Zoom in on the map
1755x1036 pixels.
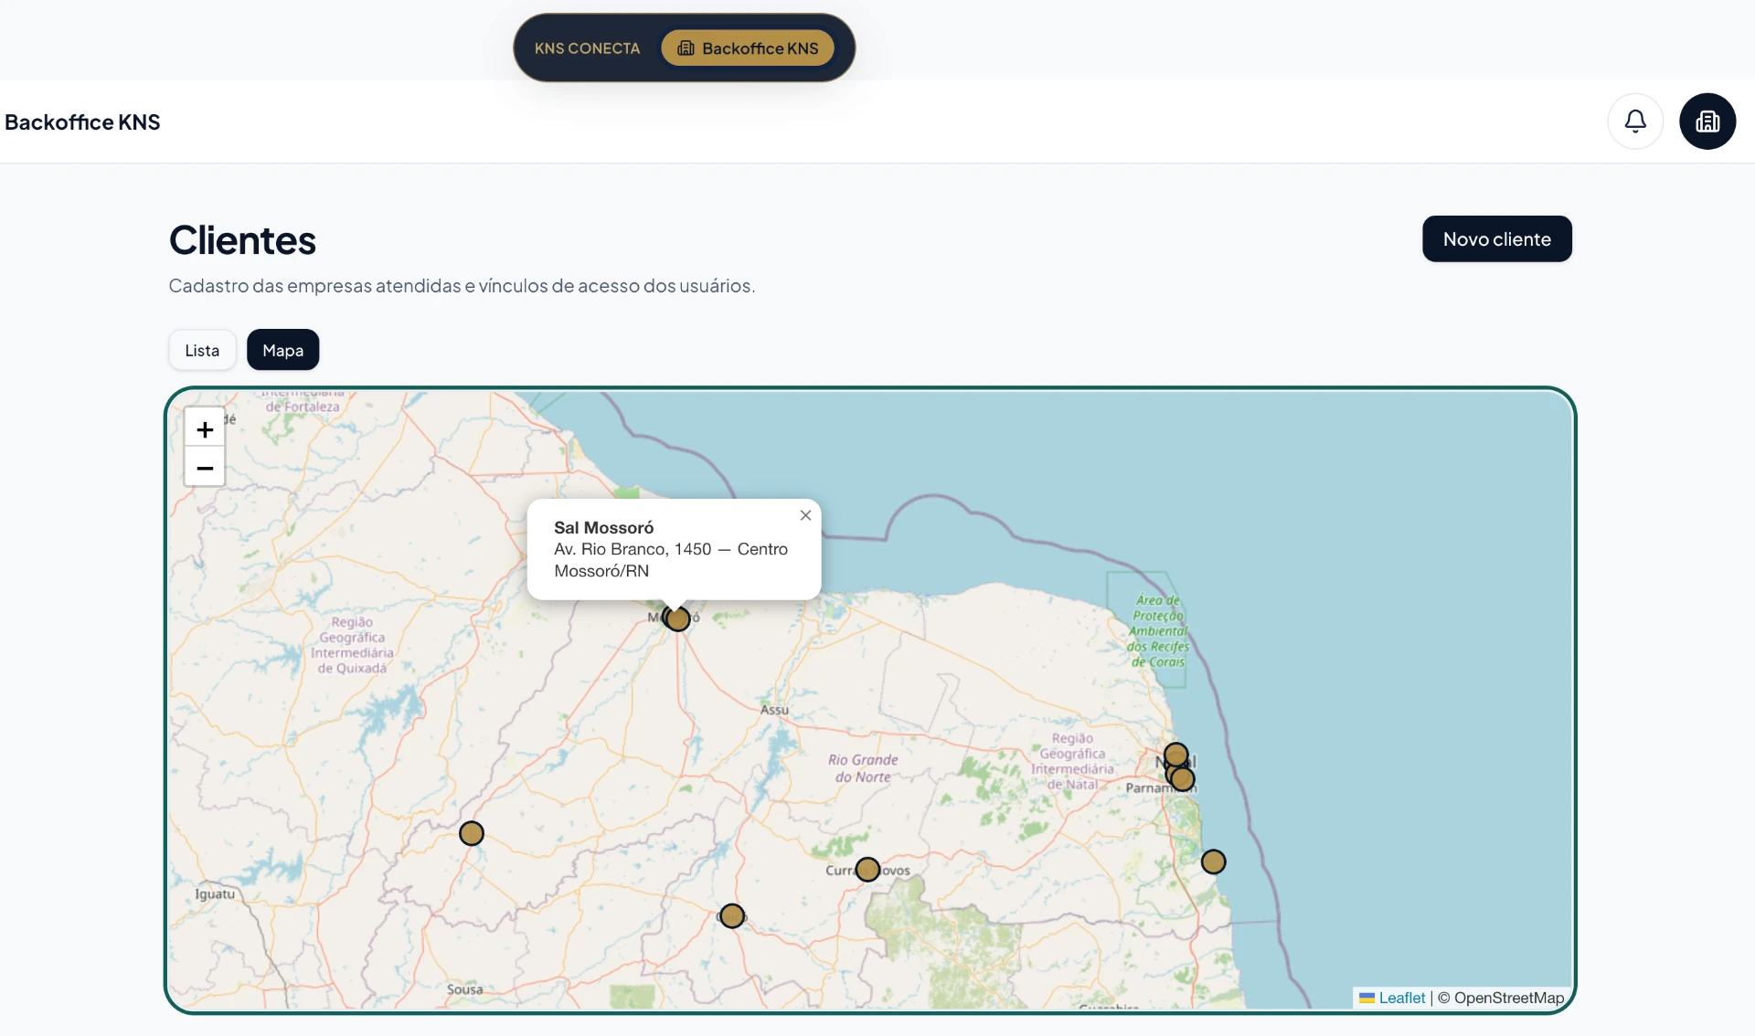point(205,429)
